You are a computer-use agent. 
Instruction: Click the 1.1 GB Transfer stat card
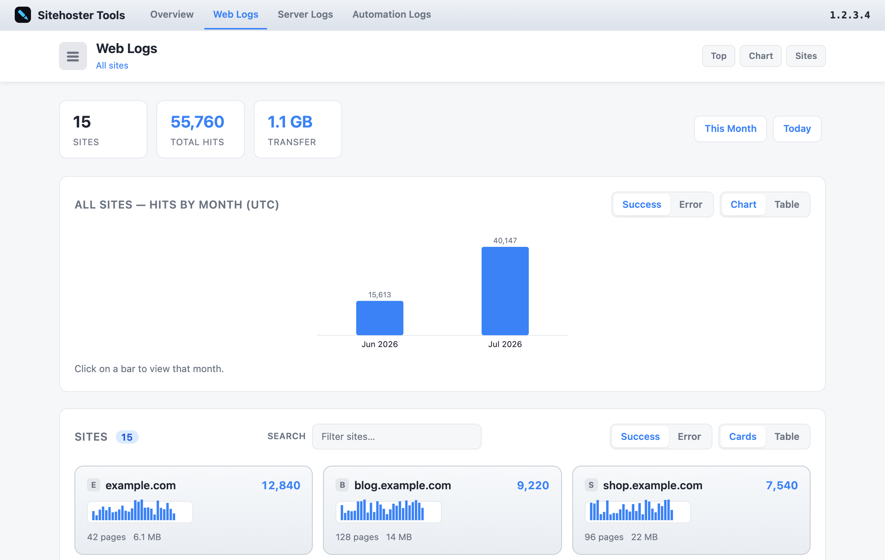click(x=298, y=129)
